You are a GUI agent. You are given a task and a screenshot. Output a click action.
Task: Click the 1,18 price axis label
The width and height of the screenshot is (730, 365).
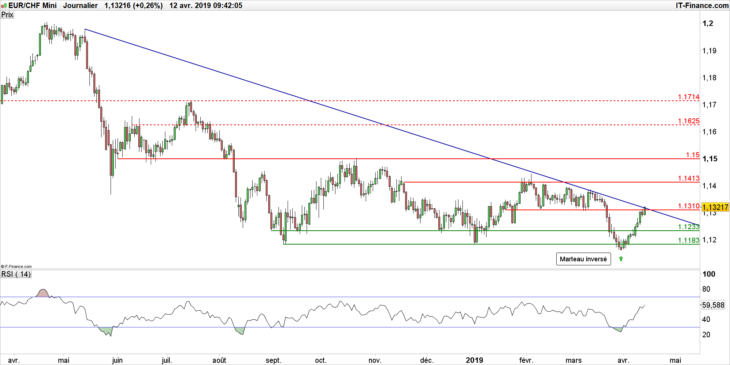[710, 78]
